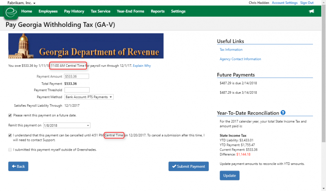Click the Current Payment: $533.36 line

(238, 149)
